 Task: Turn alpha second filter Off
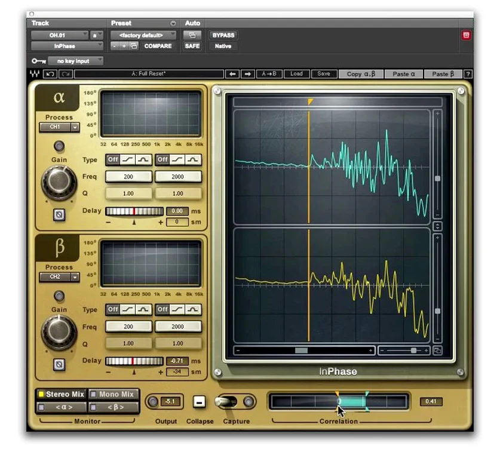(x=162, y=159)
